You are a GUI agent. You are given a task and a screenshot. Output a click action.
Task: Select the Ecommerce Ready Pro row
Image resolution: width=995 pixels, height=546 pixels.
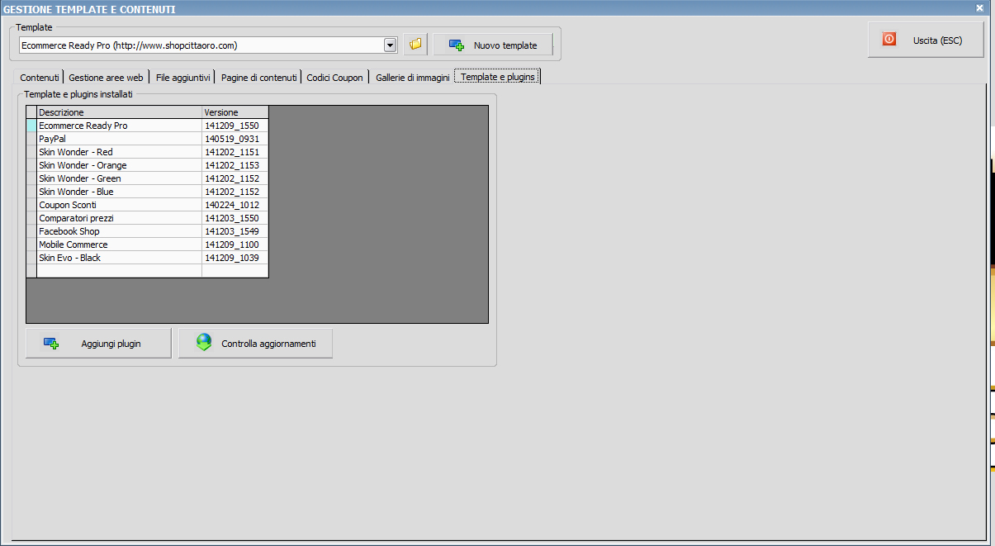148,126
